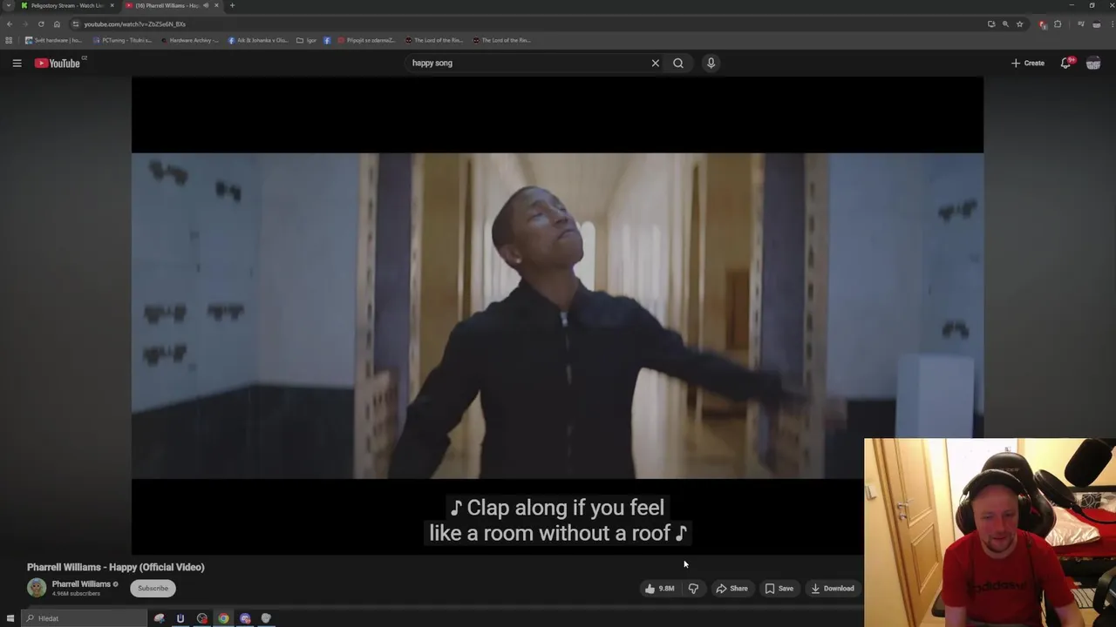Open a new browser tab

tap(232, 5)
